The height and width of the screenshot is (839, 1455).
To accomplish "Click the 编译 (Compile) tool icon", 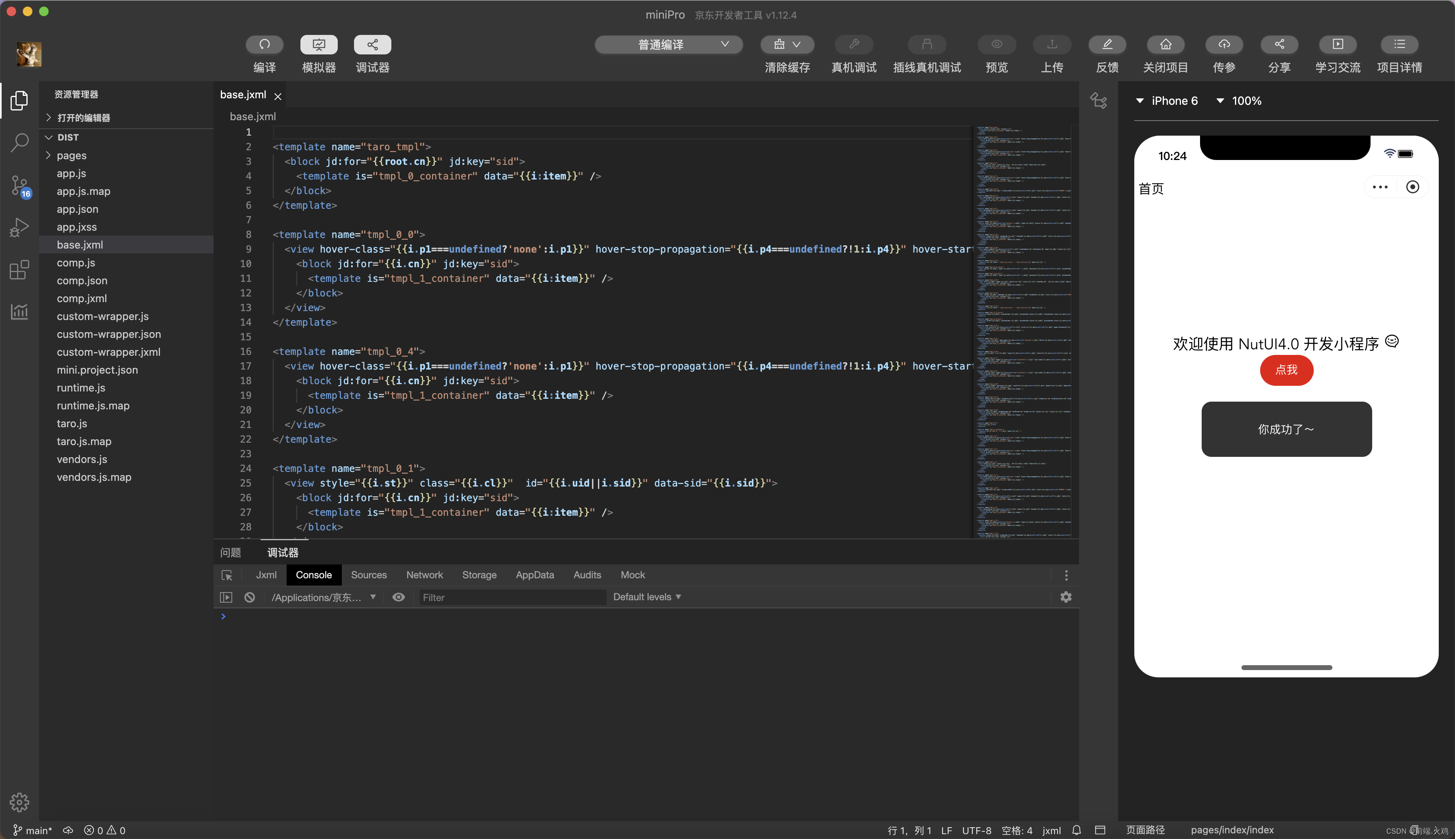I will 264,44.
